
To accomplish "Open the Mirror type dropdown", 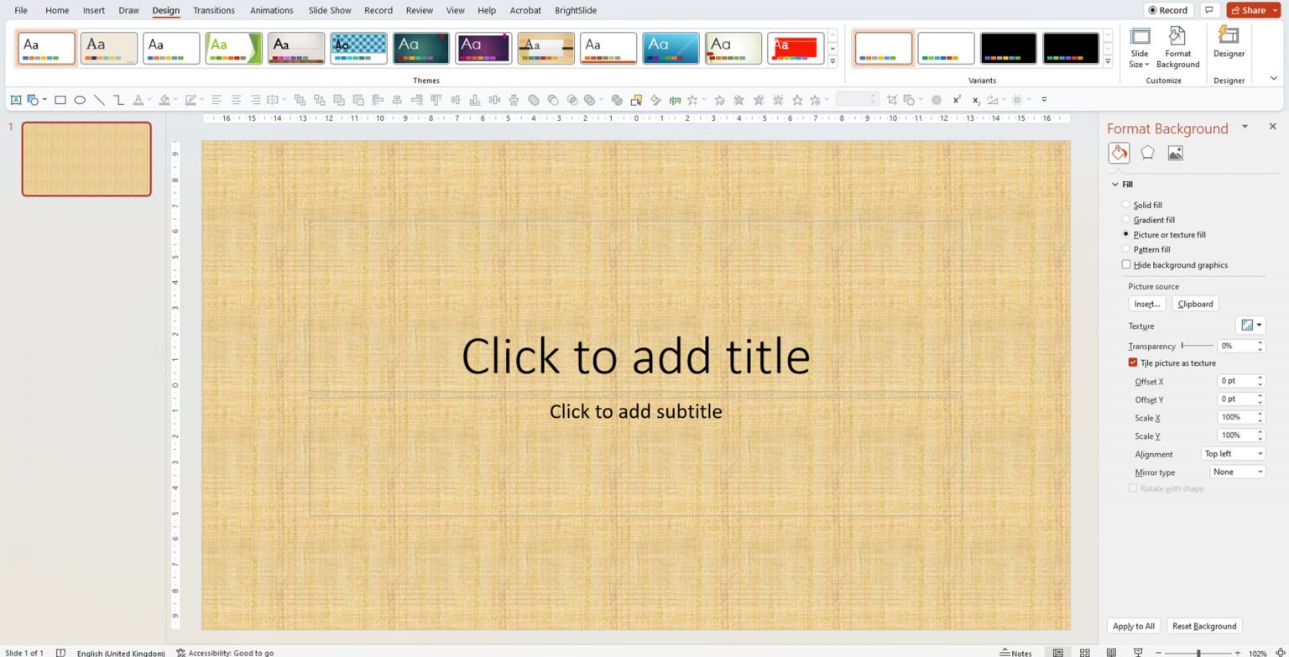I will [x=1236, y=472].
